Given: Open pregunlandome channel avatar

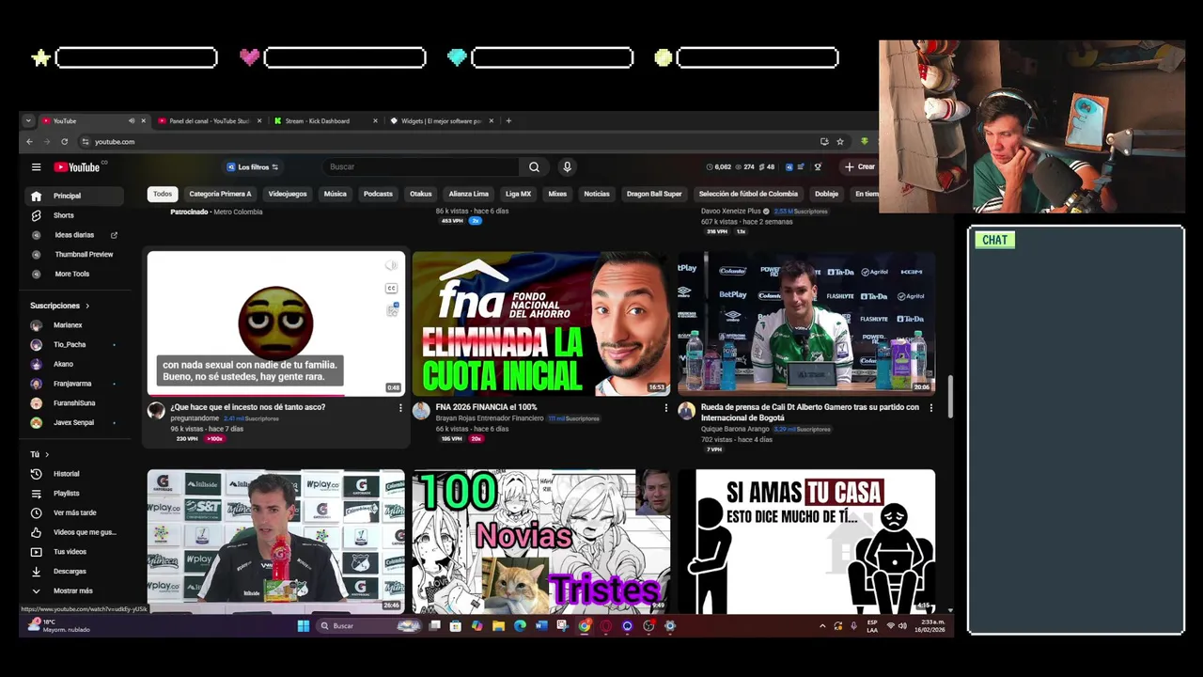Looking at the screenshot, I should pyautogui.click(x=156, y=411).
